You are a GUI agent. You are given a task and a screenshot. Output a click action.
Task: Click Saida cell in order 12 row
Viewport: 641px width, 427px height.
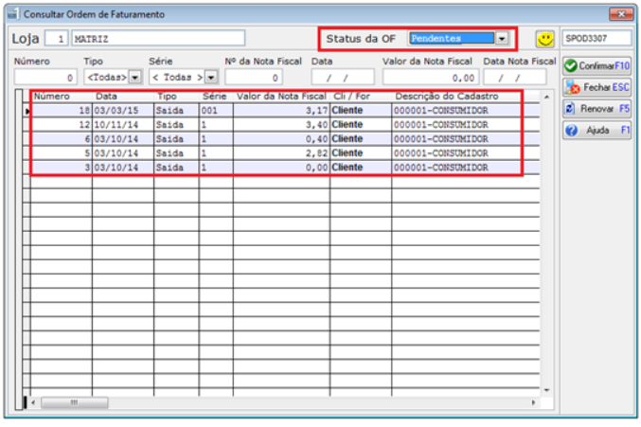point(176,125)
